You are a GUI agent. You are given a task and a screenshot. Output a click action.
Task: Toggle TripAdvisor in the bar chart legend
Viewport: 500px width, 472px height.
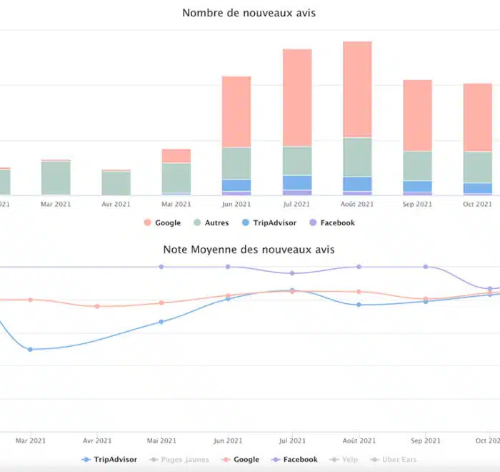[269, 223]
